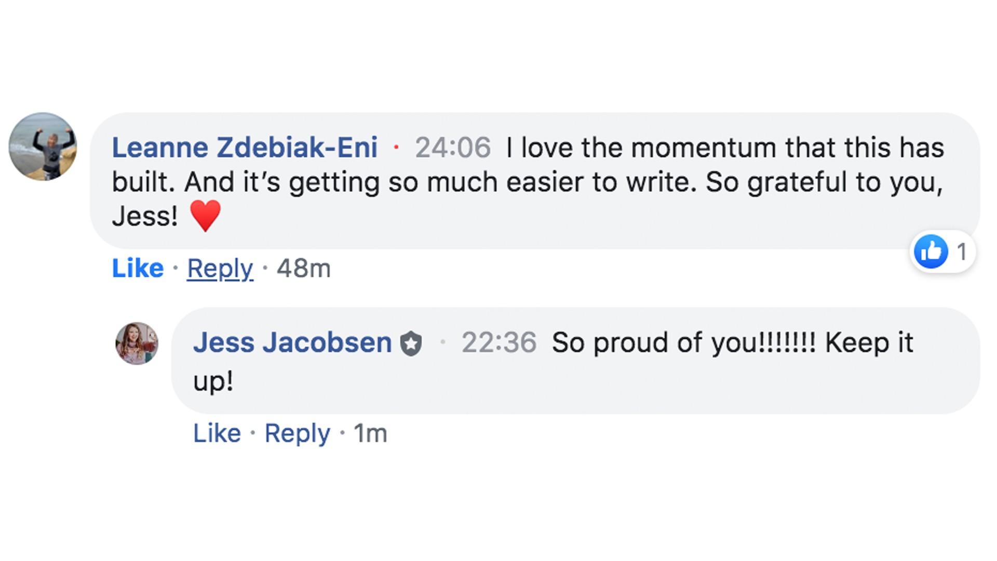Click the red dot after Leanne's name
The width and height of the screenshot is (997, 561).
click(396, 148)
